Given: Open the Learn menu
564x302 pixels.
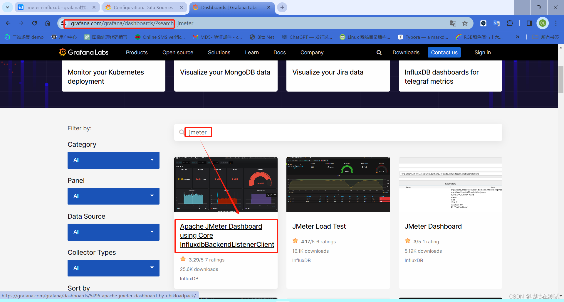Looking at the screenshot, I should click(252, 53).
